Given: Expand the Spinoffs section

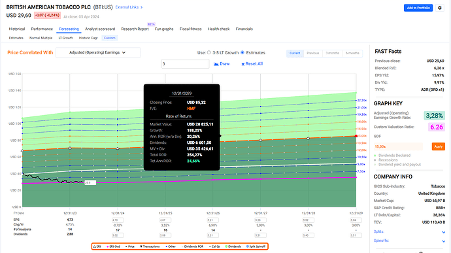Looking at the screenshot, I should [443, 241].
